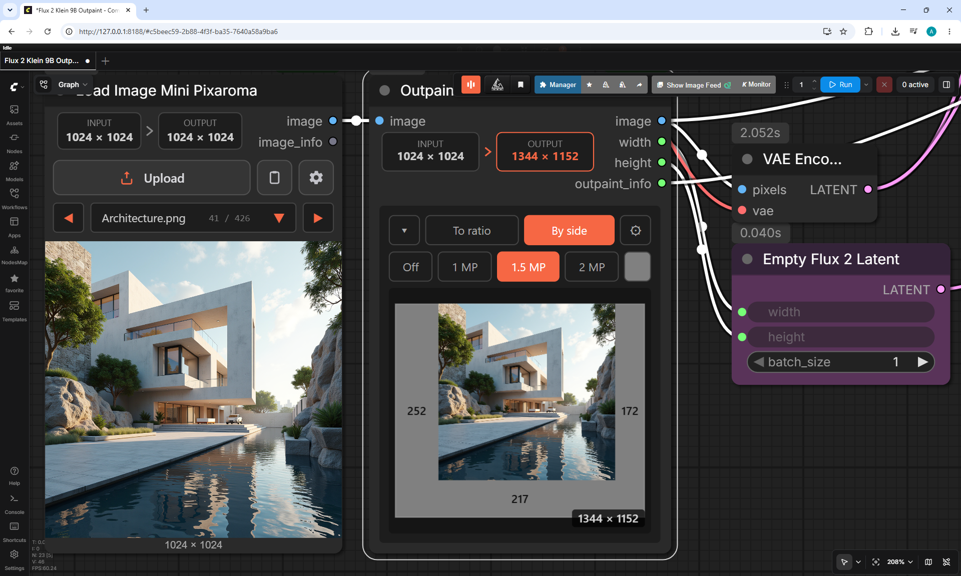
Task: Select the Flux 2 Klein browser tab
Action: pos(78,10)
